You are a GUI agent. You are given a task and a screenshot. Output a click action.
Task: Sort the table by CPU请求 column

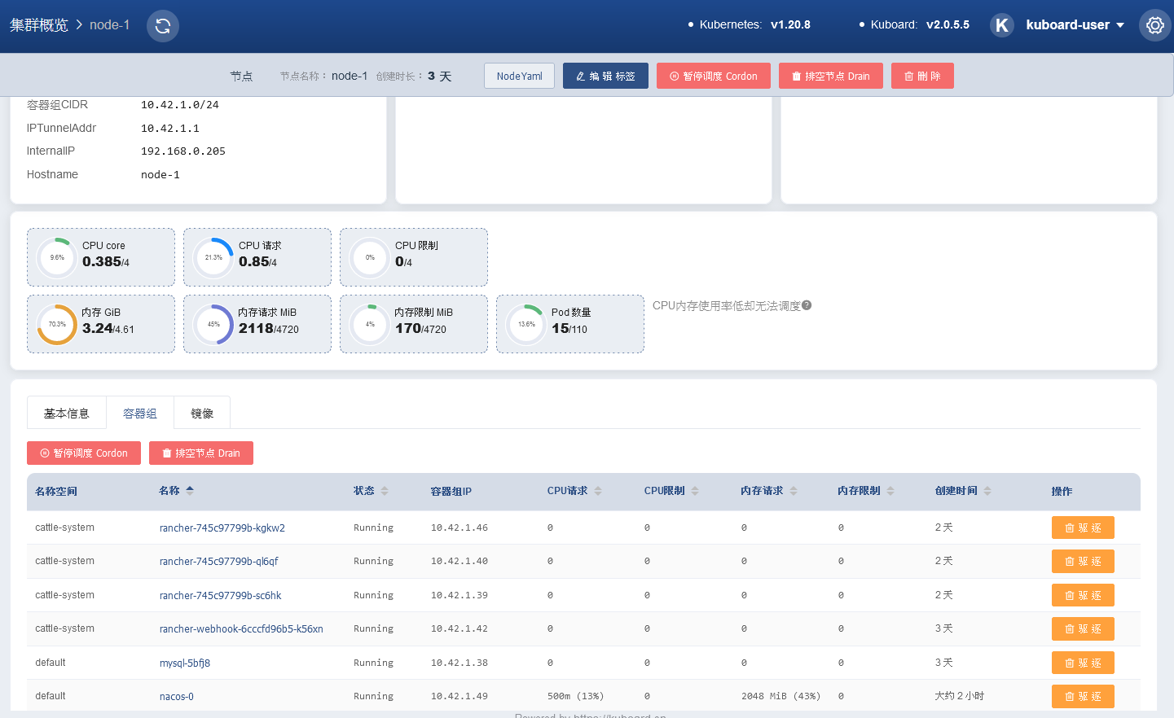coord(598,491)
